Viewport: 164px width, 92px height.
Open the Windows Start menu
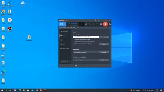click(x=2, y=90)
